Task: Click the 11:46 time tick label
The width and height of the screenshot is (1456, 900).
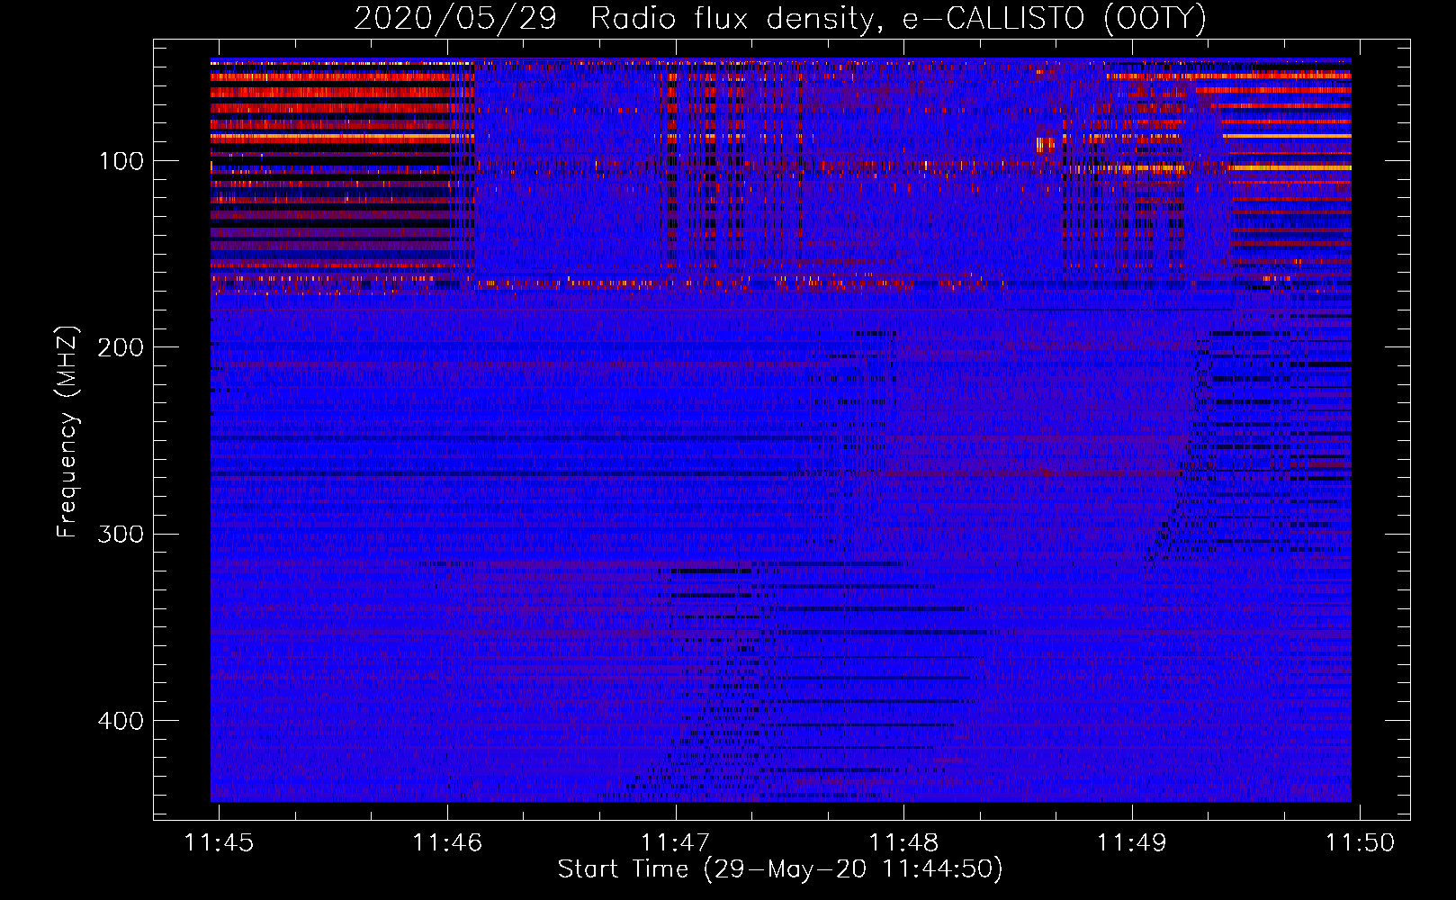Action: pyautogui.click(x=447, y=843)
